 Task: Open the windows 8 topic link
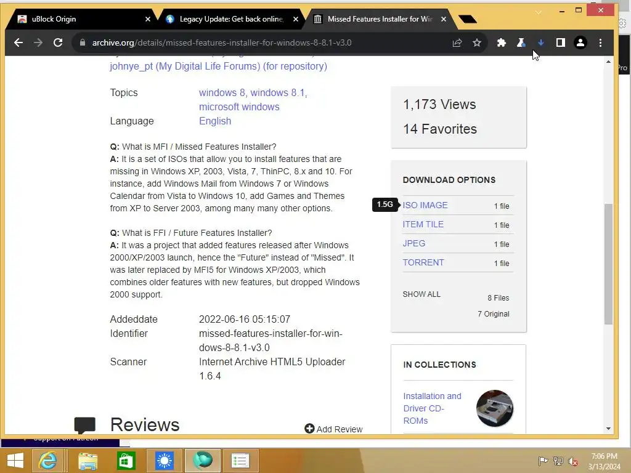tap(222, 92)
